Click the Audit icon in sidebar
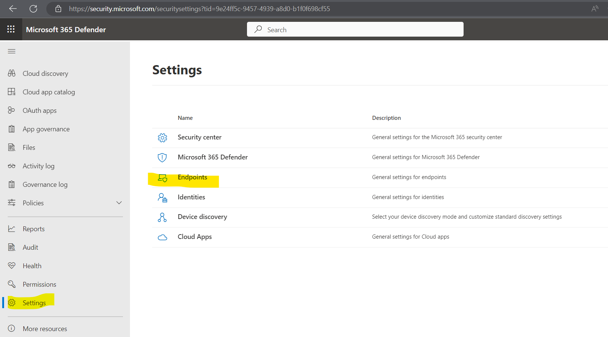Viewport: 608px width, 337px height. click(12, 247)
